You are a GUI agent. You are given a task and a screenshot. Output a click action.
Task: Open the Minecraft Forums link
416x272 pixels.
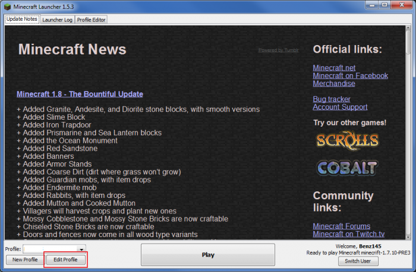tap(342, 226)
